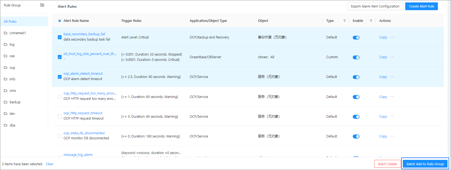Clear the selected items

click(x=50, y=164)
